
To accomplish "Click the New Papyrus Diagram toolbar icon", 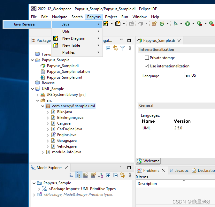I will 106,24.
